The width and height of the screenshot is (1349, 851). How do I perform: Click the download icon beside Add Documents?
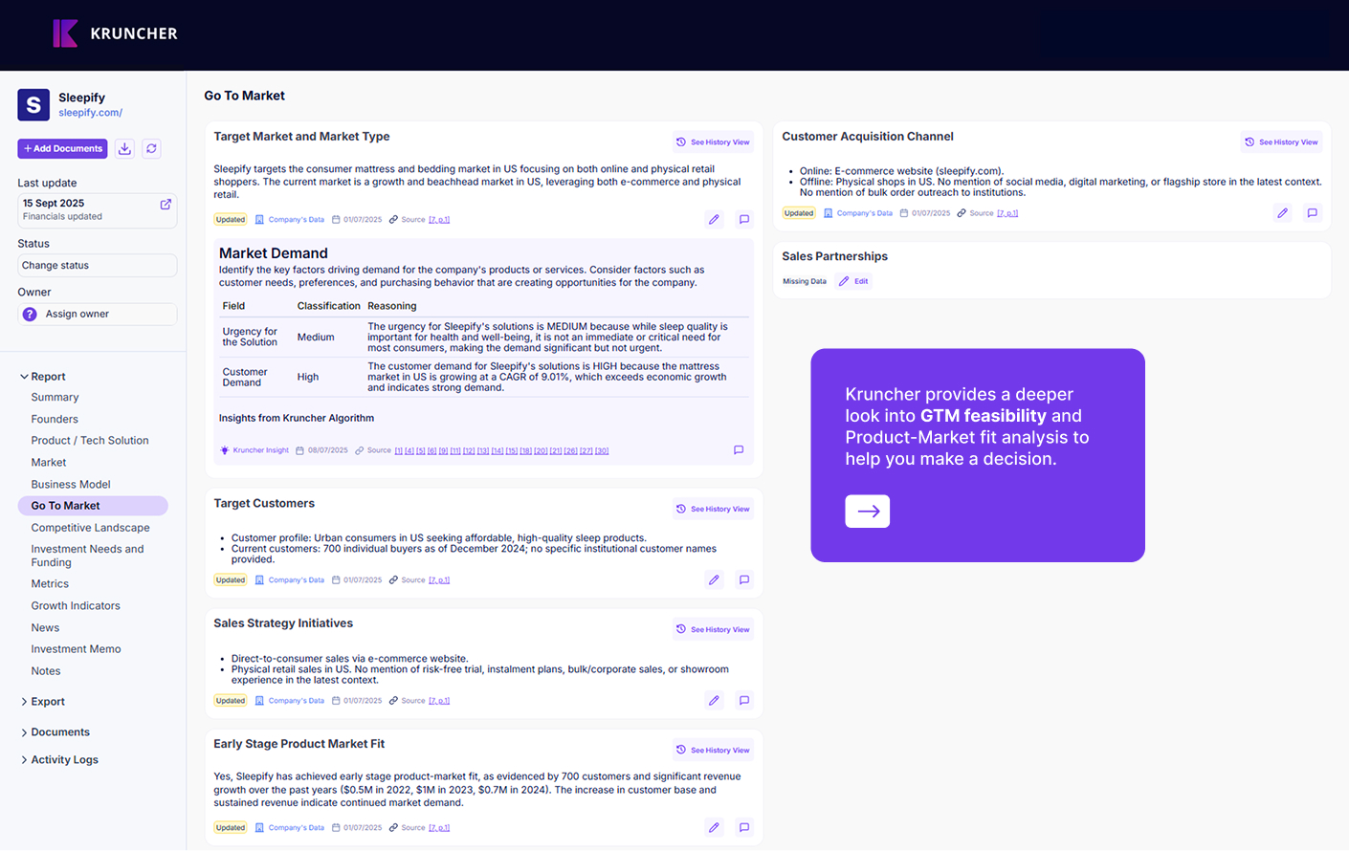point(124,148)
